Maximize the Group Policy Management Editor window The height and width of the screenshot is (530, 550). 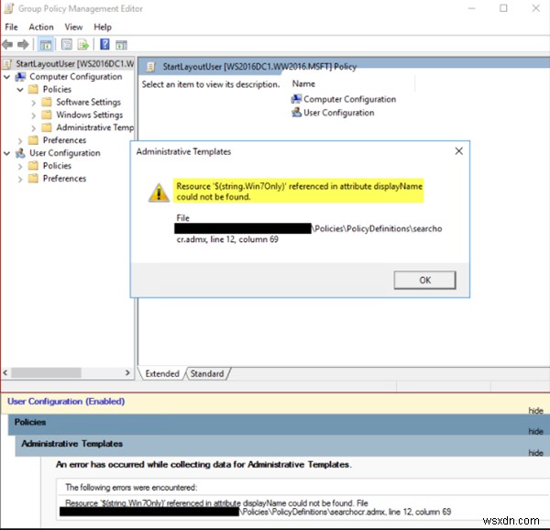[x=503, y=8]
